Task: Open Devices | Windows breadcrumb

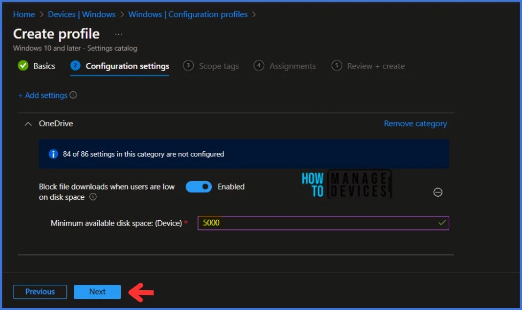Action: (x=81, y=14)
